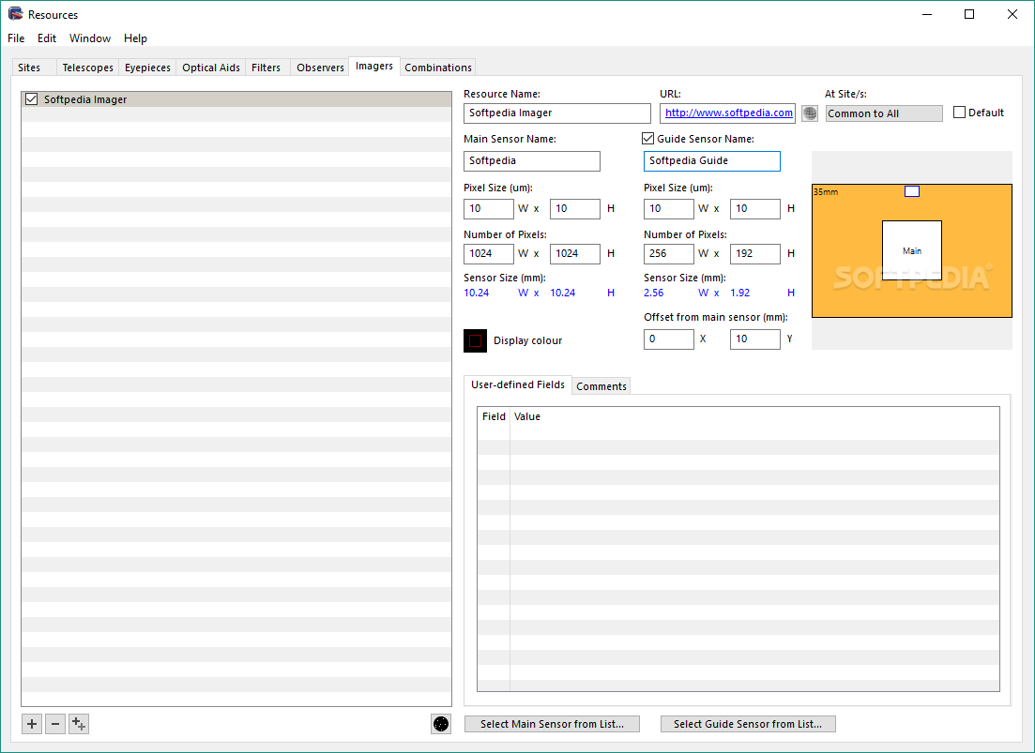Click the 35mm label in sensor preview

[826, 192]
